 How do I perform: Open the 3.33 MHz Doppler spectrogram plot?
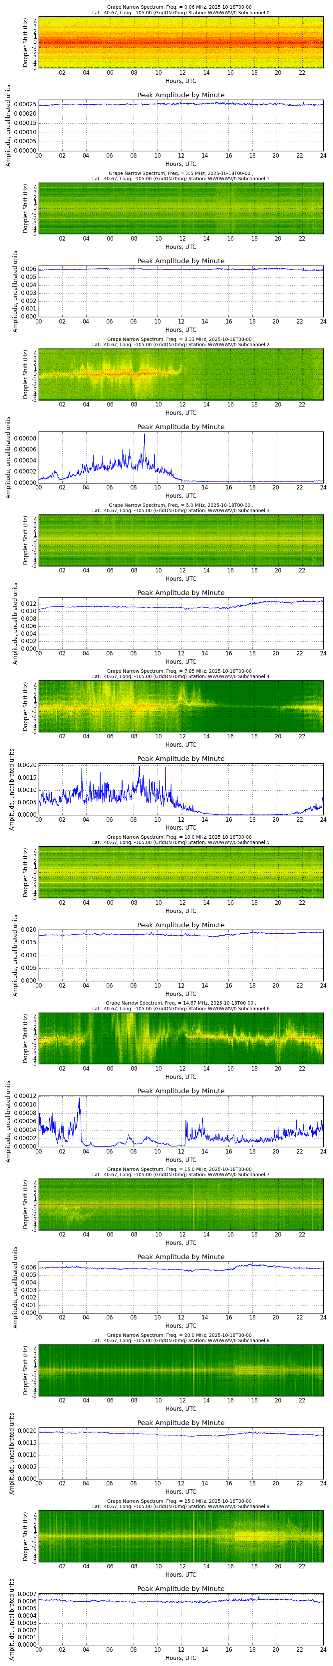[x=180, y=374]
